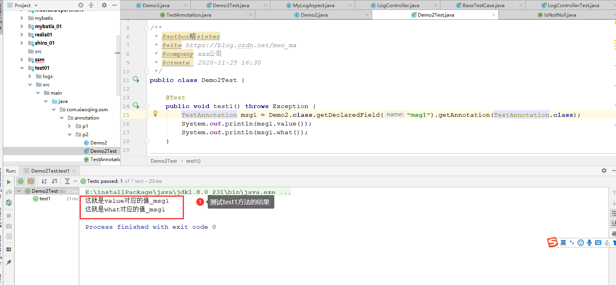Screen dimensions: 616x285
Task: Collapse all in Project panel toolbar
Action: click(92, 5)
